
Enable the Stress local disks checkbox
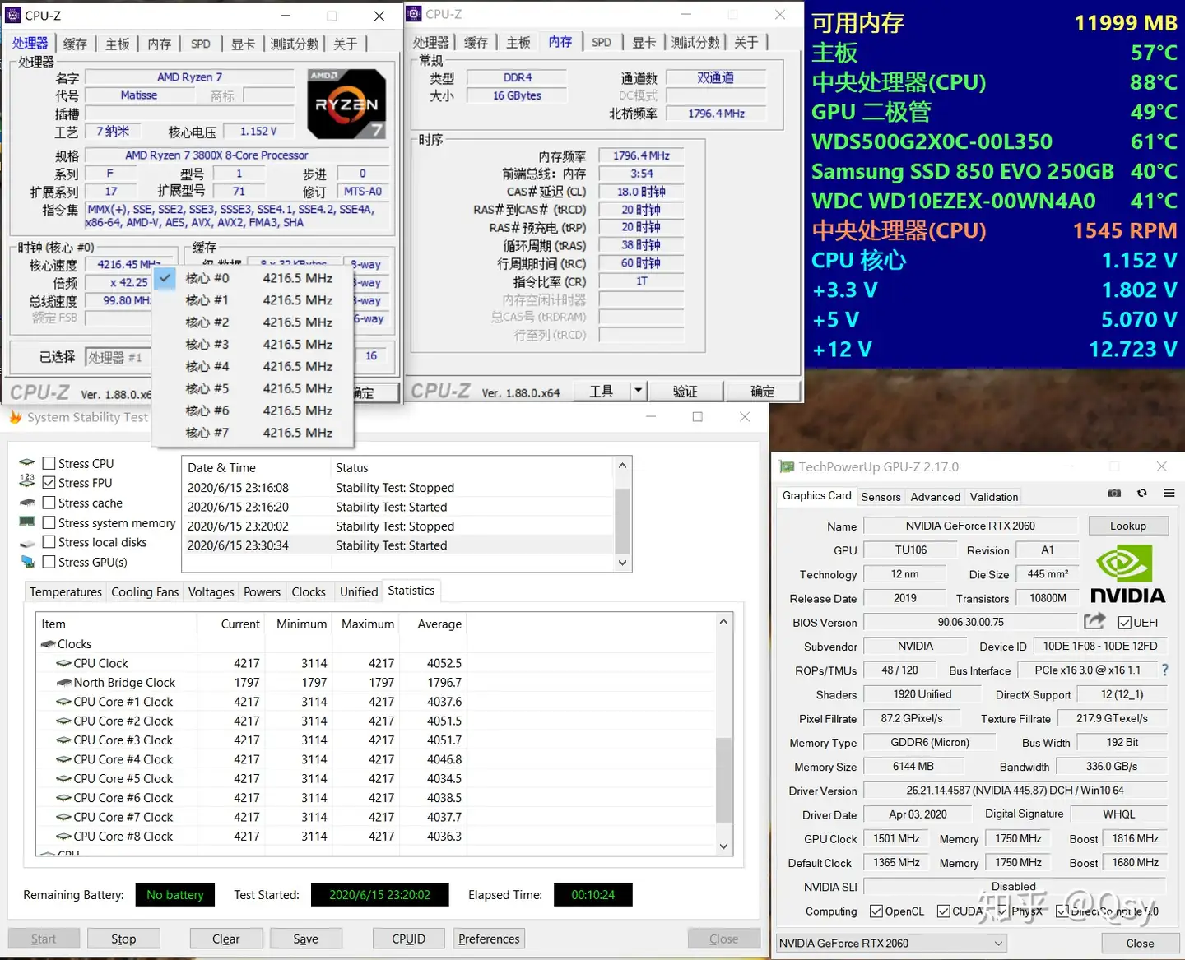pos(49,542)
